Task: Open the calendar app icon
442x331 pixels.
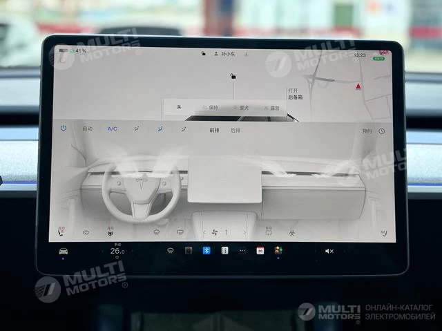Action: click(x=260, y=251)
